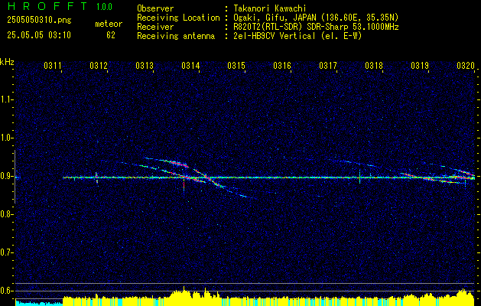Click the 0318 time axis marker
Image resolution: width=481 pixels, height=306 pixels.
tap(374, 66)
